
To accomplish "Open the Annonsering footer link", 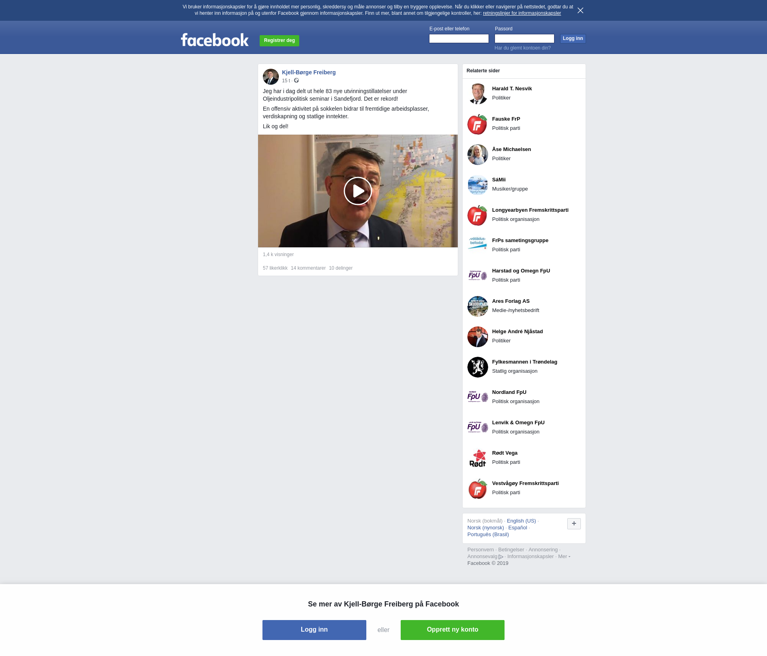I will 543,550.
